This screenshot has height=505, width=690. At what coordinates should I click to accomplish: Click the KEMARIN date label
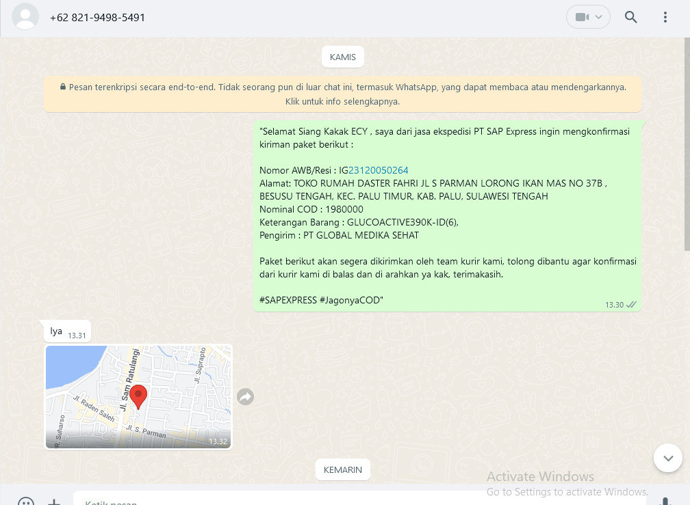[343, 470]
